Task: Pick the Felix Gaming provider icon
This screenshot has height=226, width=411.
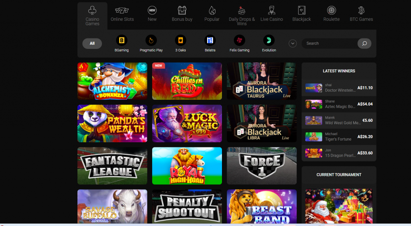Action: tap(239, 40)
